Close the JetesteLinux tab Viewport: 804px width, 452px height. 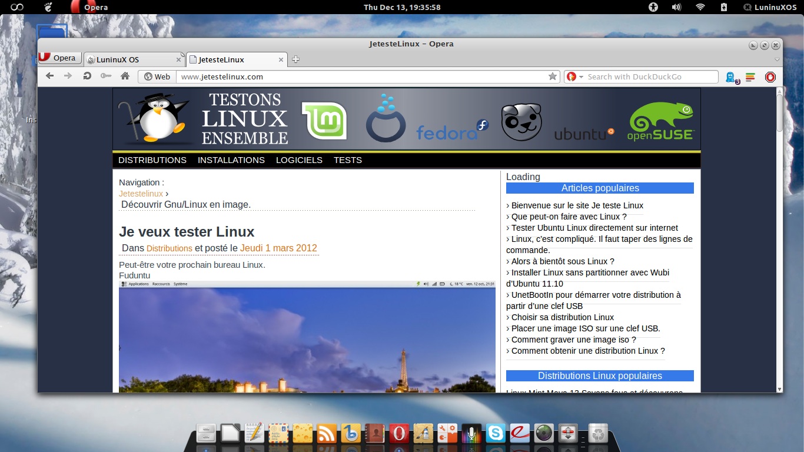click(281, 59)
